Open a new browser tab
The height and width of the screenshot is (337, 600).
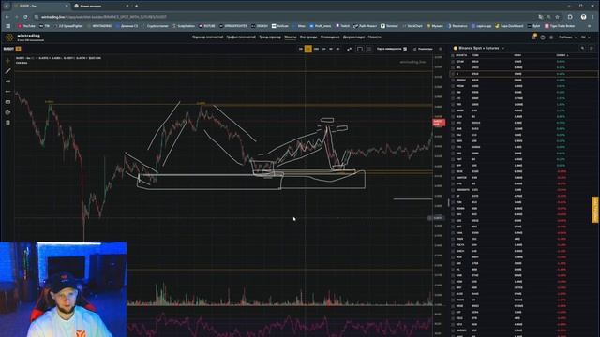[x=136, y=7]
